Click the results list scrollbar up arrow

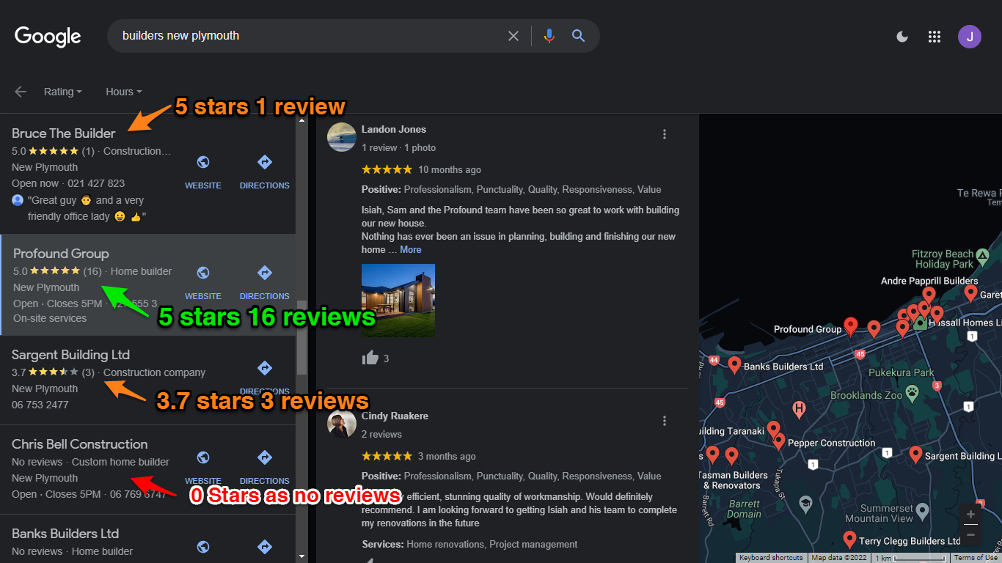[x=301, y=121]
